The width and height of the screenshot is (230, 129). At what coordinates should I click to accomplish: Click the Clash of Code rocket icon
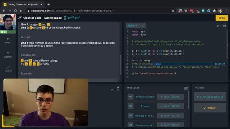(x=20, y=18)
